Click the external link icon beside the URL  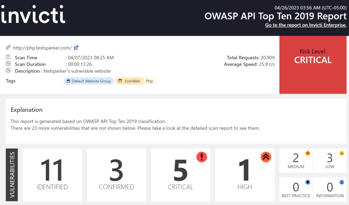(76, 48)
